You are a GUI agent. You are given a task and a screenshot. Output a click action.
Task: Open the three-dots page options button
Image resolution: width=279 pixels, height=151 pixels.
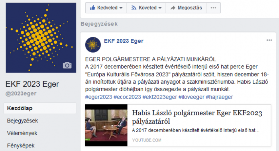point(213,8)
